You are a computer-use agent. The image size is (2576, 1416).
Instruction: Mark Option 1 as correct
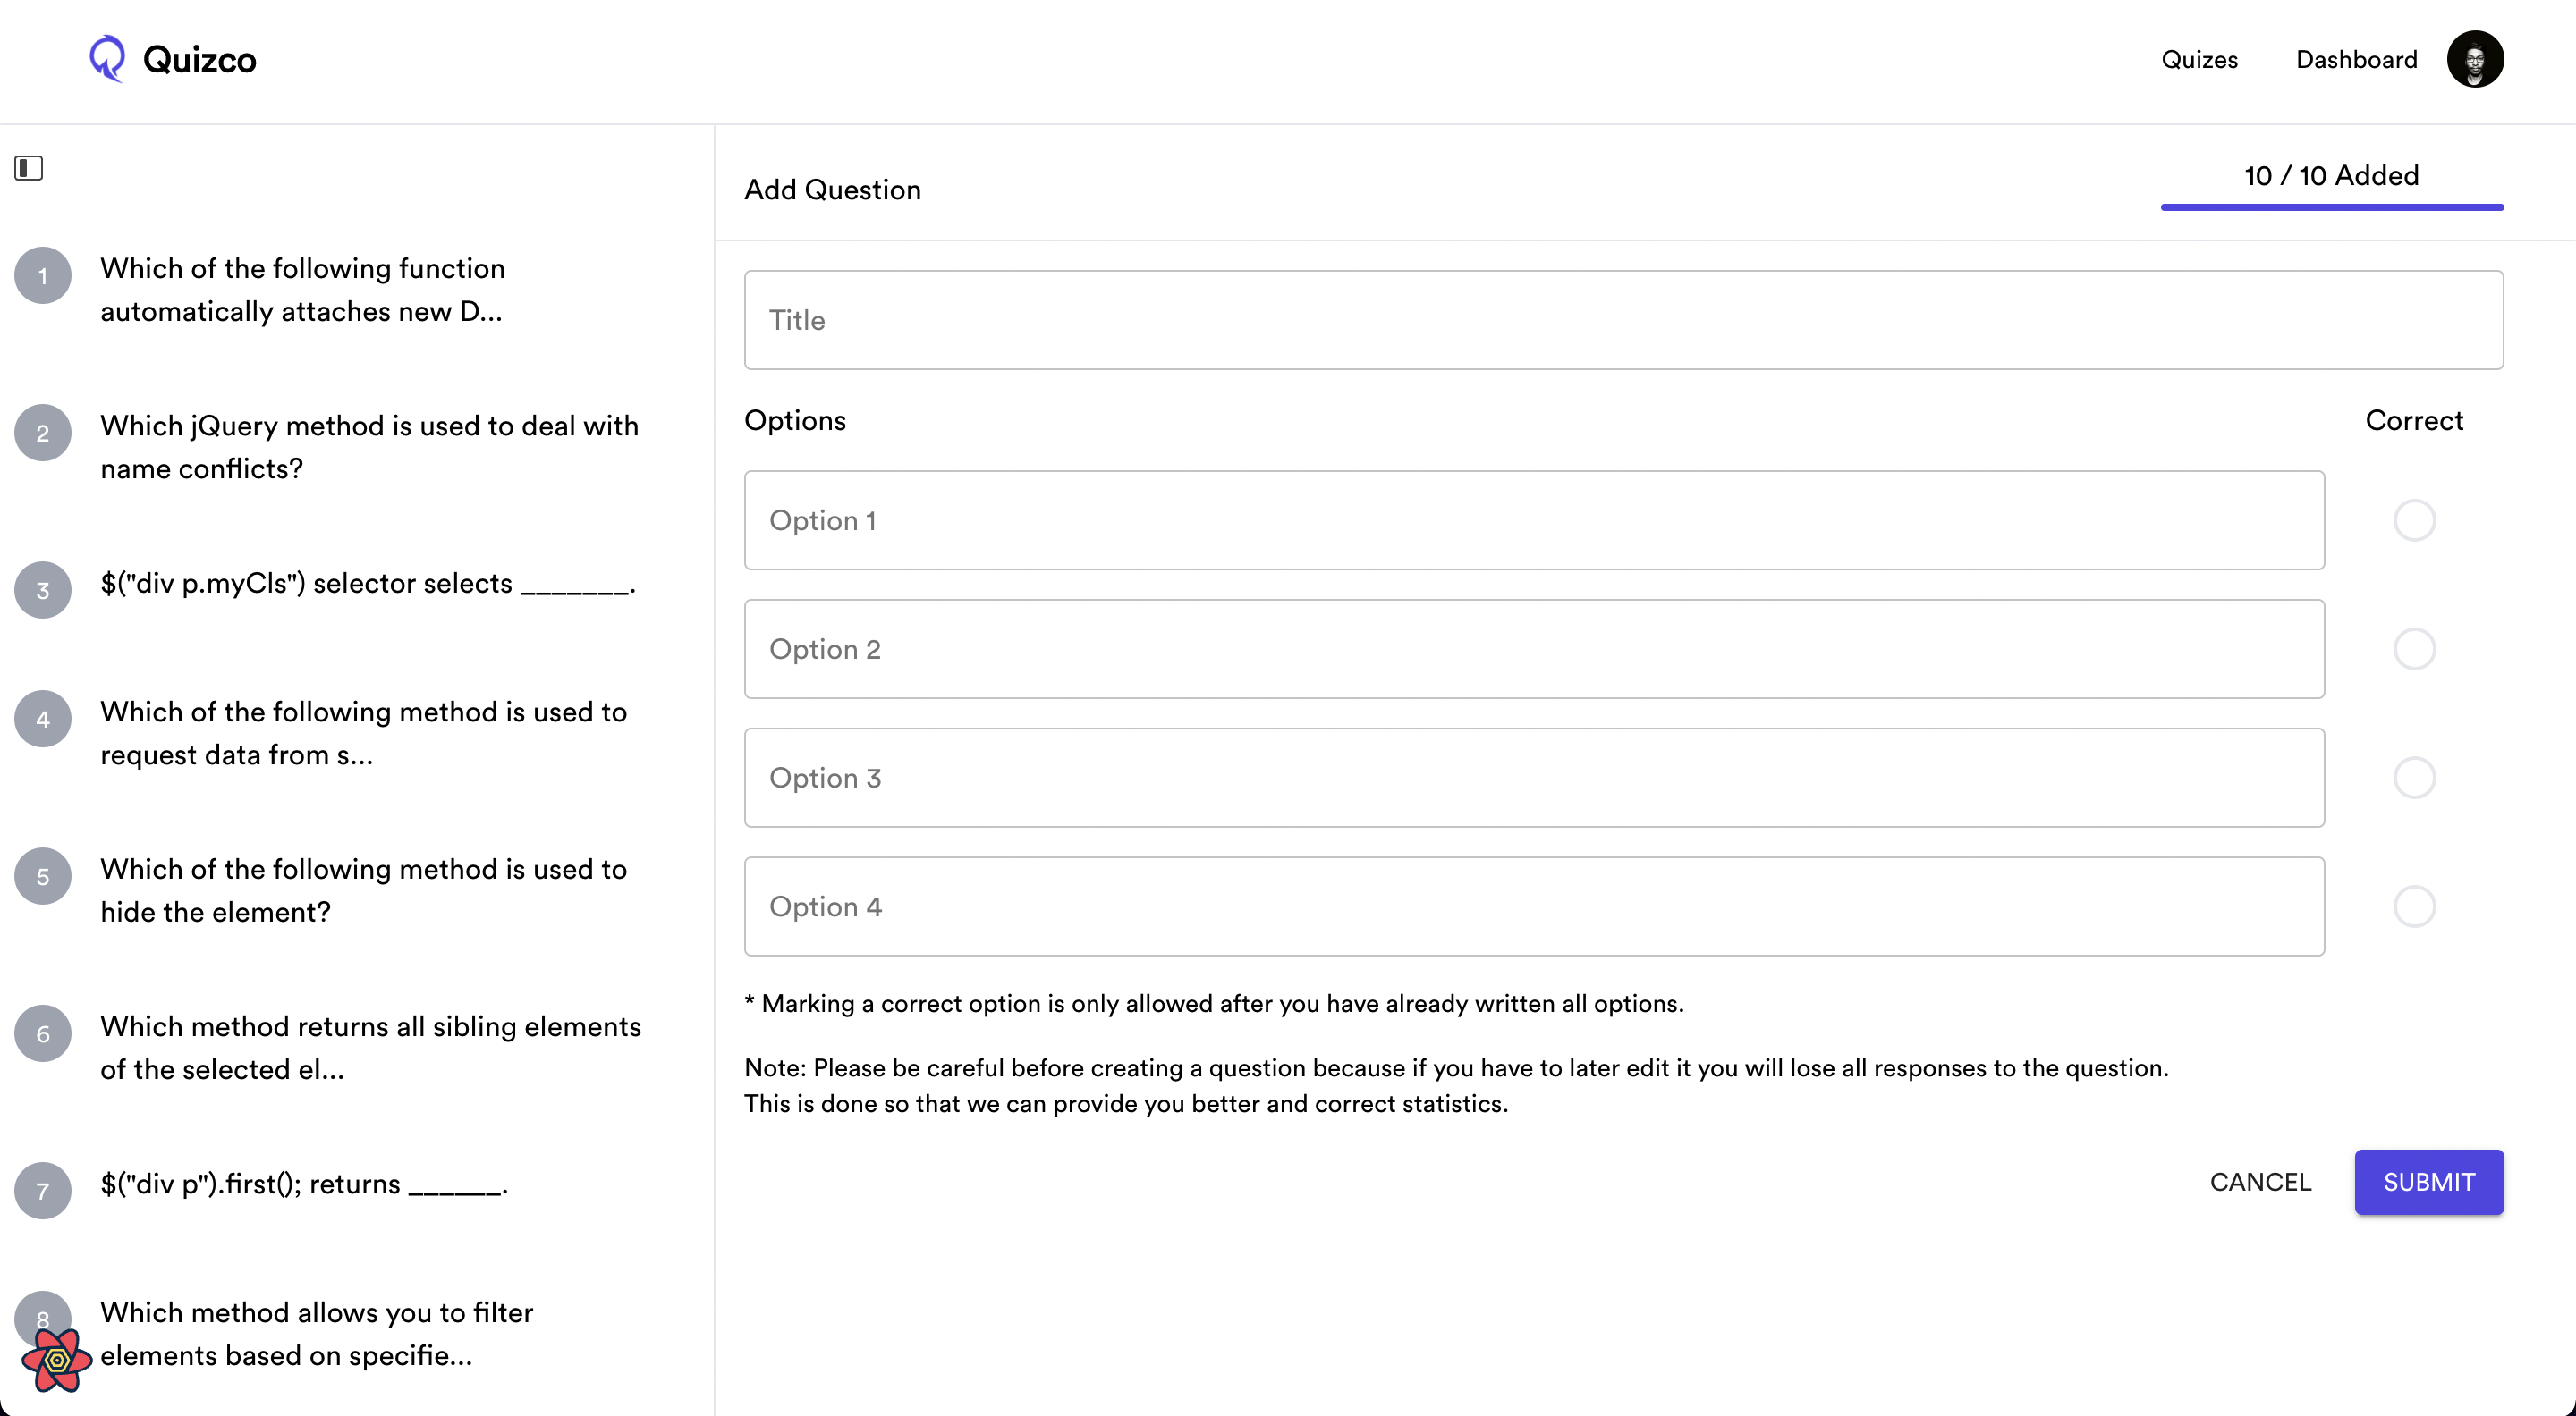click(2414, 520)
